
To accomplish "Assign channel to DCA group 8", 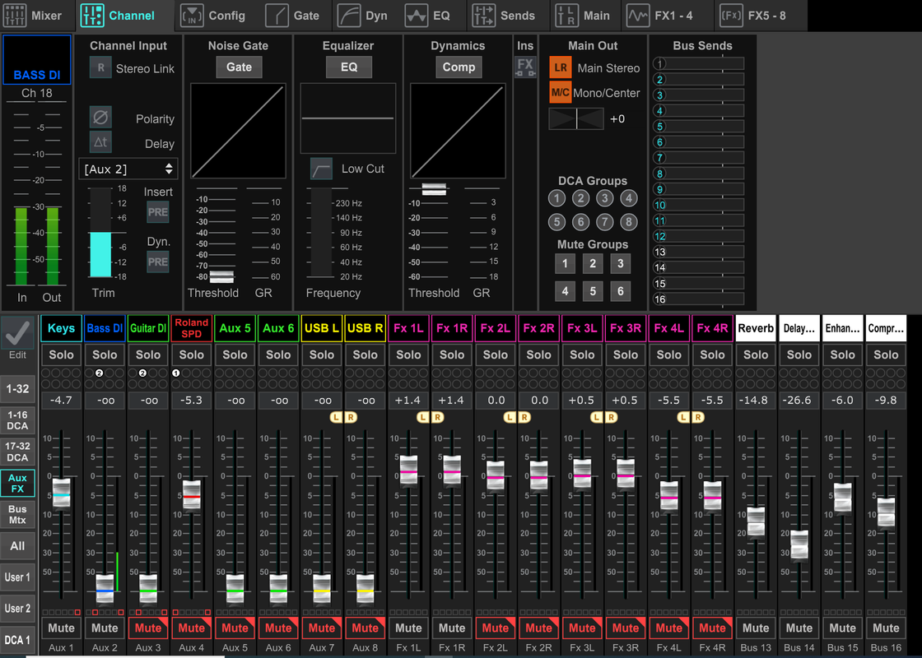I will (629, 222).
